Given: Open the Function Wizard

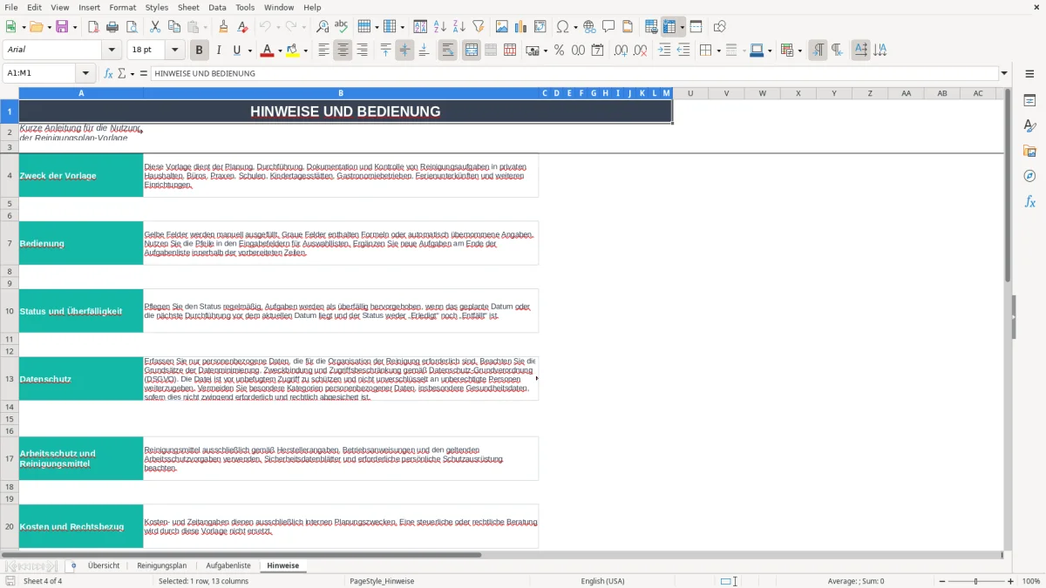Looking at the screenshot, I should click(x=109, y=73).
